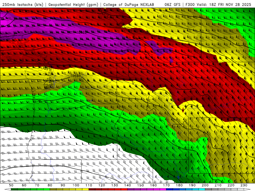Click the 120 knot legend value
The width and height of the screenshot is (255, 191).
click(x=102, y=185)
